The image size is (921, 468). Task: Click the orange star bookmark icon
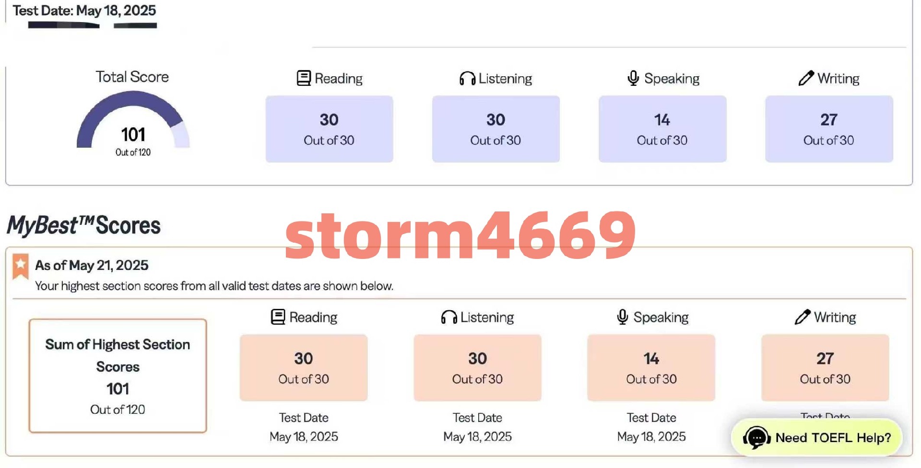(20, 266)
